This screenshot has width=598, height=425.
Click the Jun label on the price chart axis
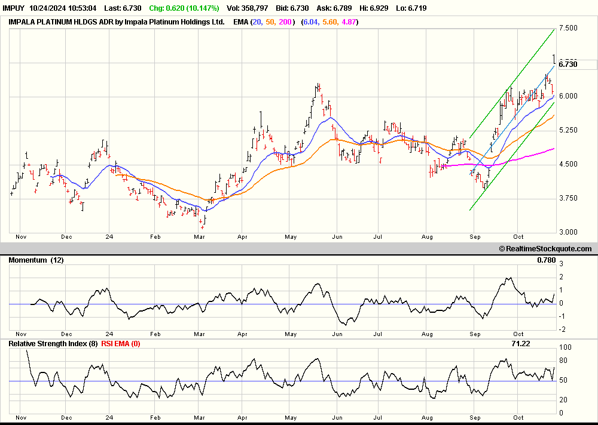[x=337, y=237]
